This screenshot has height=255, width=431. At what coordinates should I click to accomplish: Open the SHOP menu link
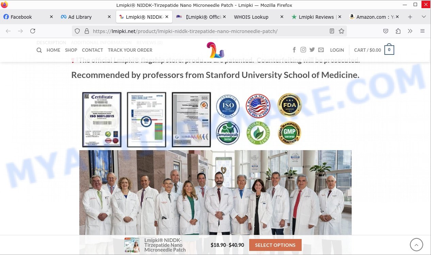(71, 50)
